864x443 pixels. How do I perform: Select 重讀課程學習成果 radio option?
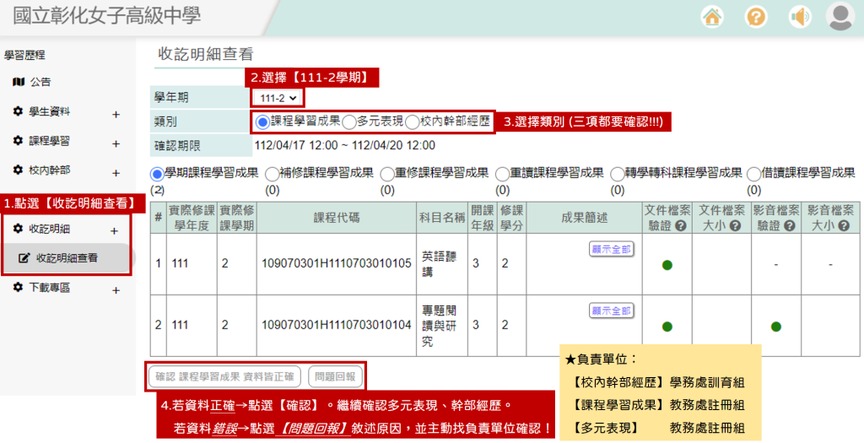pos(502,174)
